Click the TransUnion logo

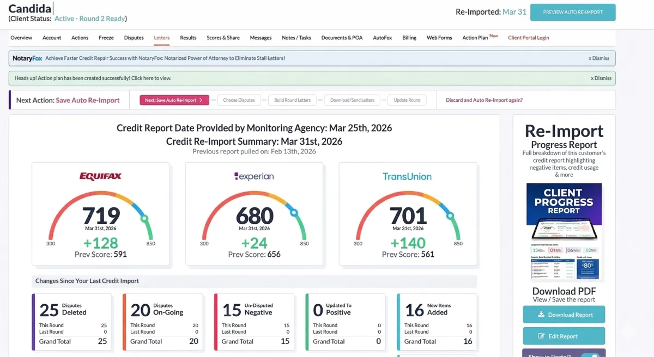tap(407, 176)
